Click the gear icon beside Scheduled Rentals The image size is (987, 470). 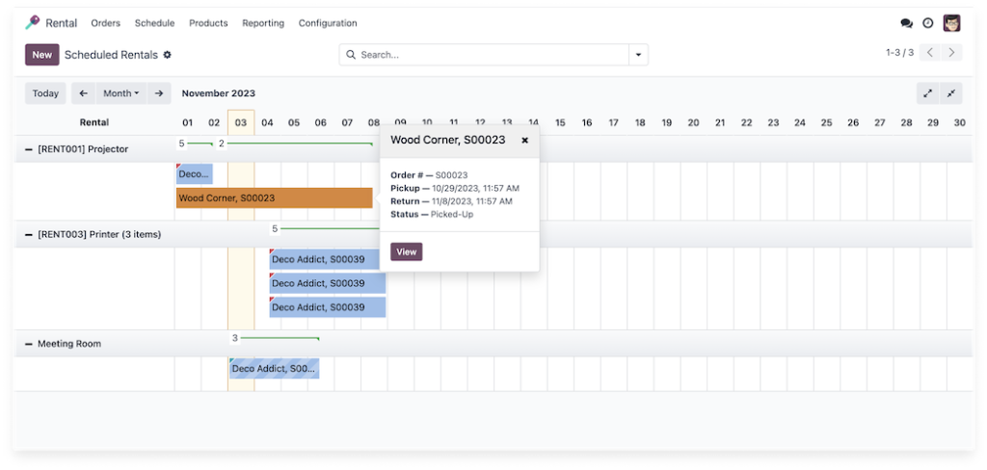167,55
